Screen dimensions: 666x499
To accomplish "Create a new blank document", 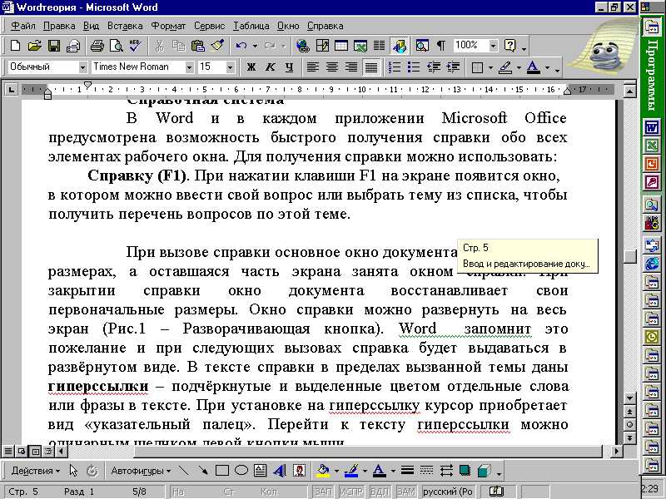I will click(x=15, y=46).
